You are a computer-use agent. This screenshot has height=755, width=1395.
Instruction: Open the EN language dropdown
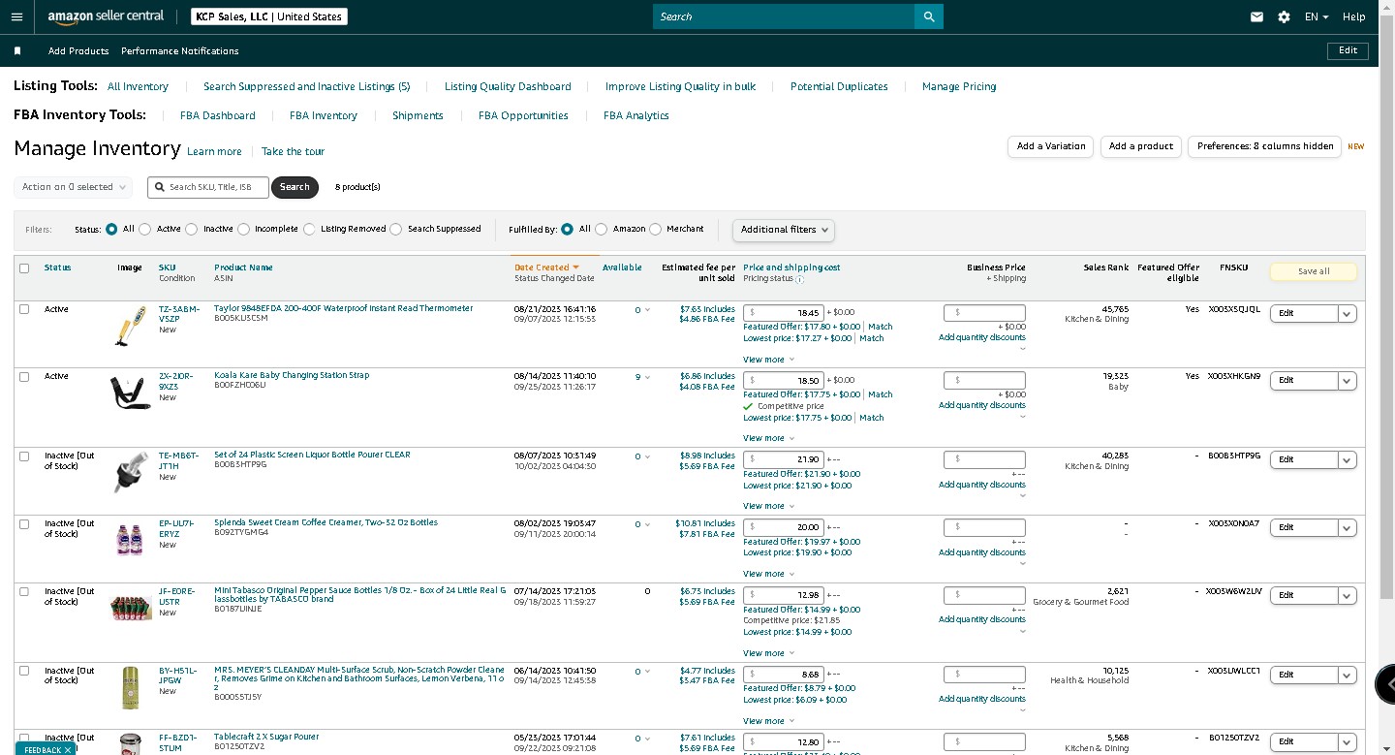pyautogui.click(x=1317, y=16)
